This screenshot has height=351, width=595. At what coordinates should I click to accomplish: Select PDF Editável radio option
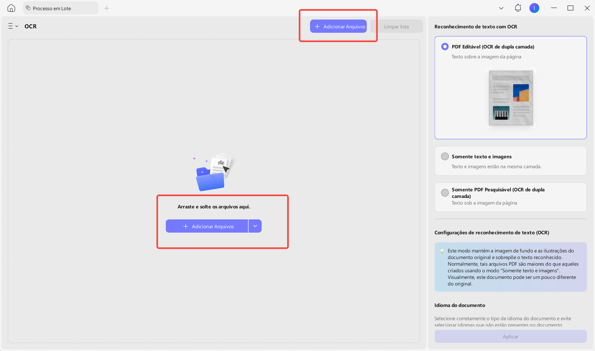click(x=445, y=47)
